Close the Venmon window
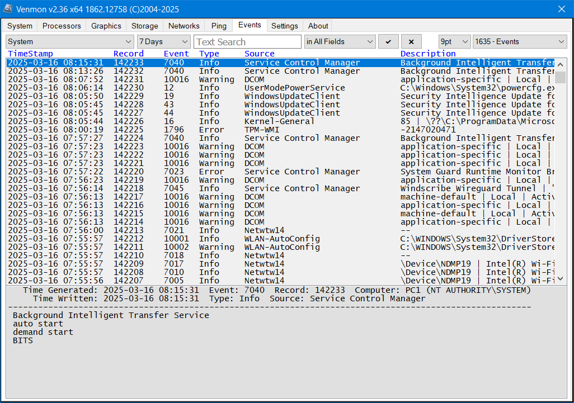The width and height of the screenshot is (574, 403). point(562,9)
